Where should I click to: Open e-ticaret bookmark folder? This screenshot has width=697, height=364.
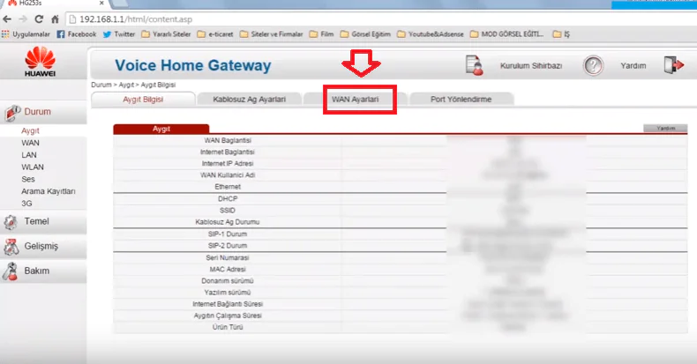point(215,34)
